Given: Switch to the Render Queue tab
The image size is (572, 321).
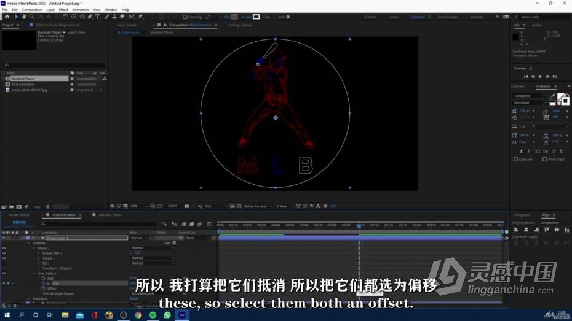Looking at the screenshot, I should pyautogui.click(x=18, y=215).
